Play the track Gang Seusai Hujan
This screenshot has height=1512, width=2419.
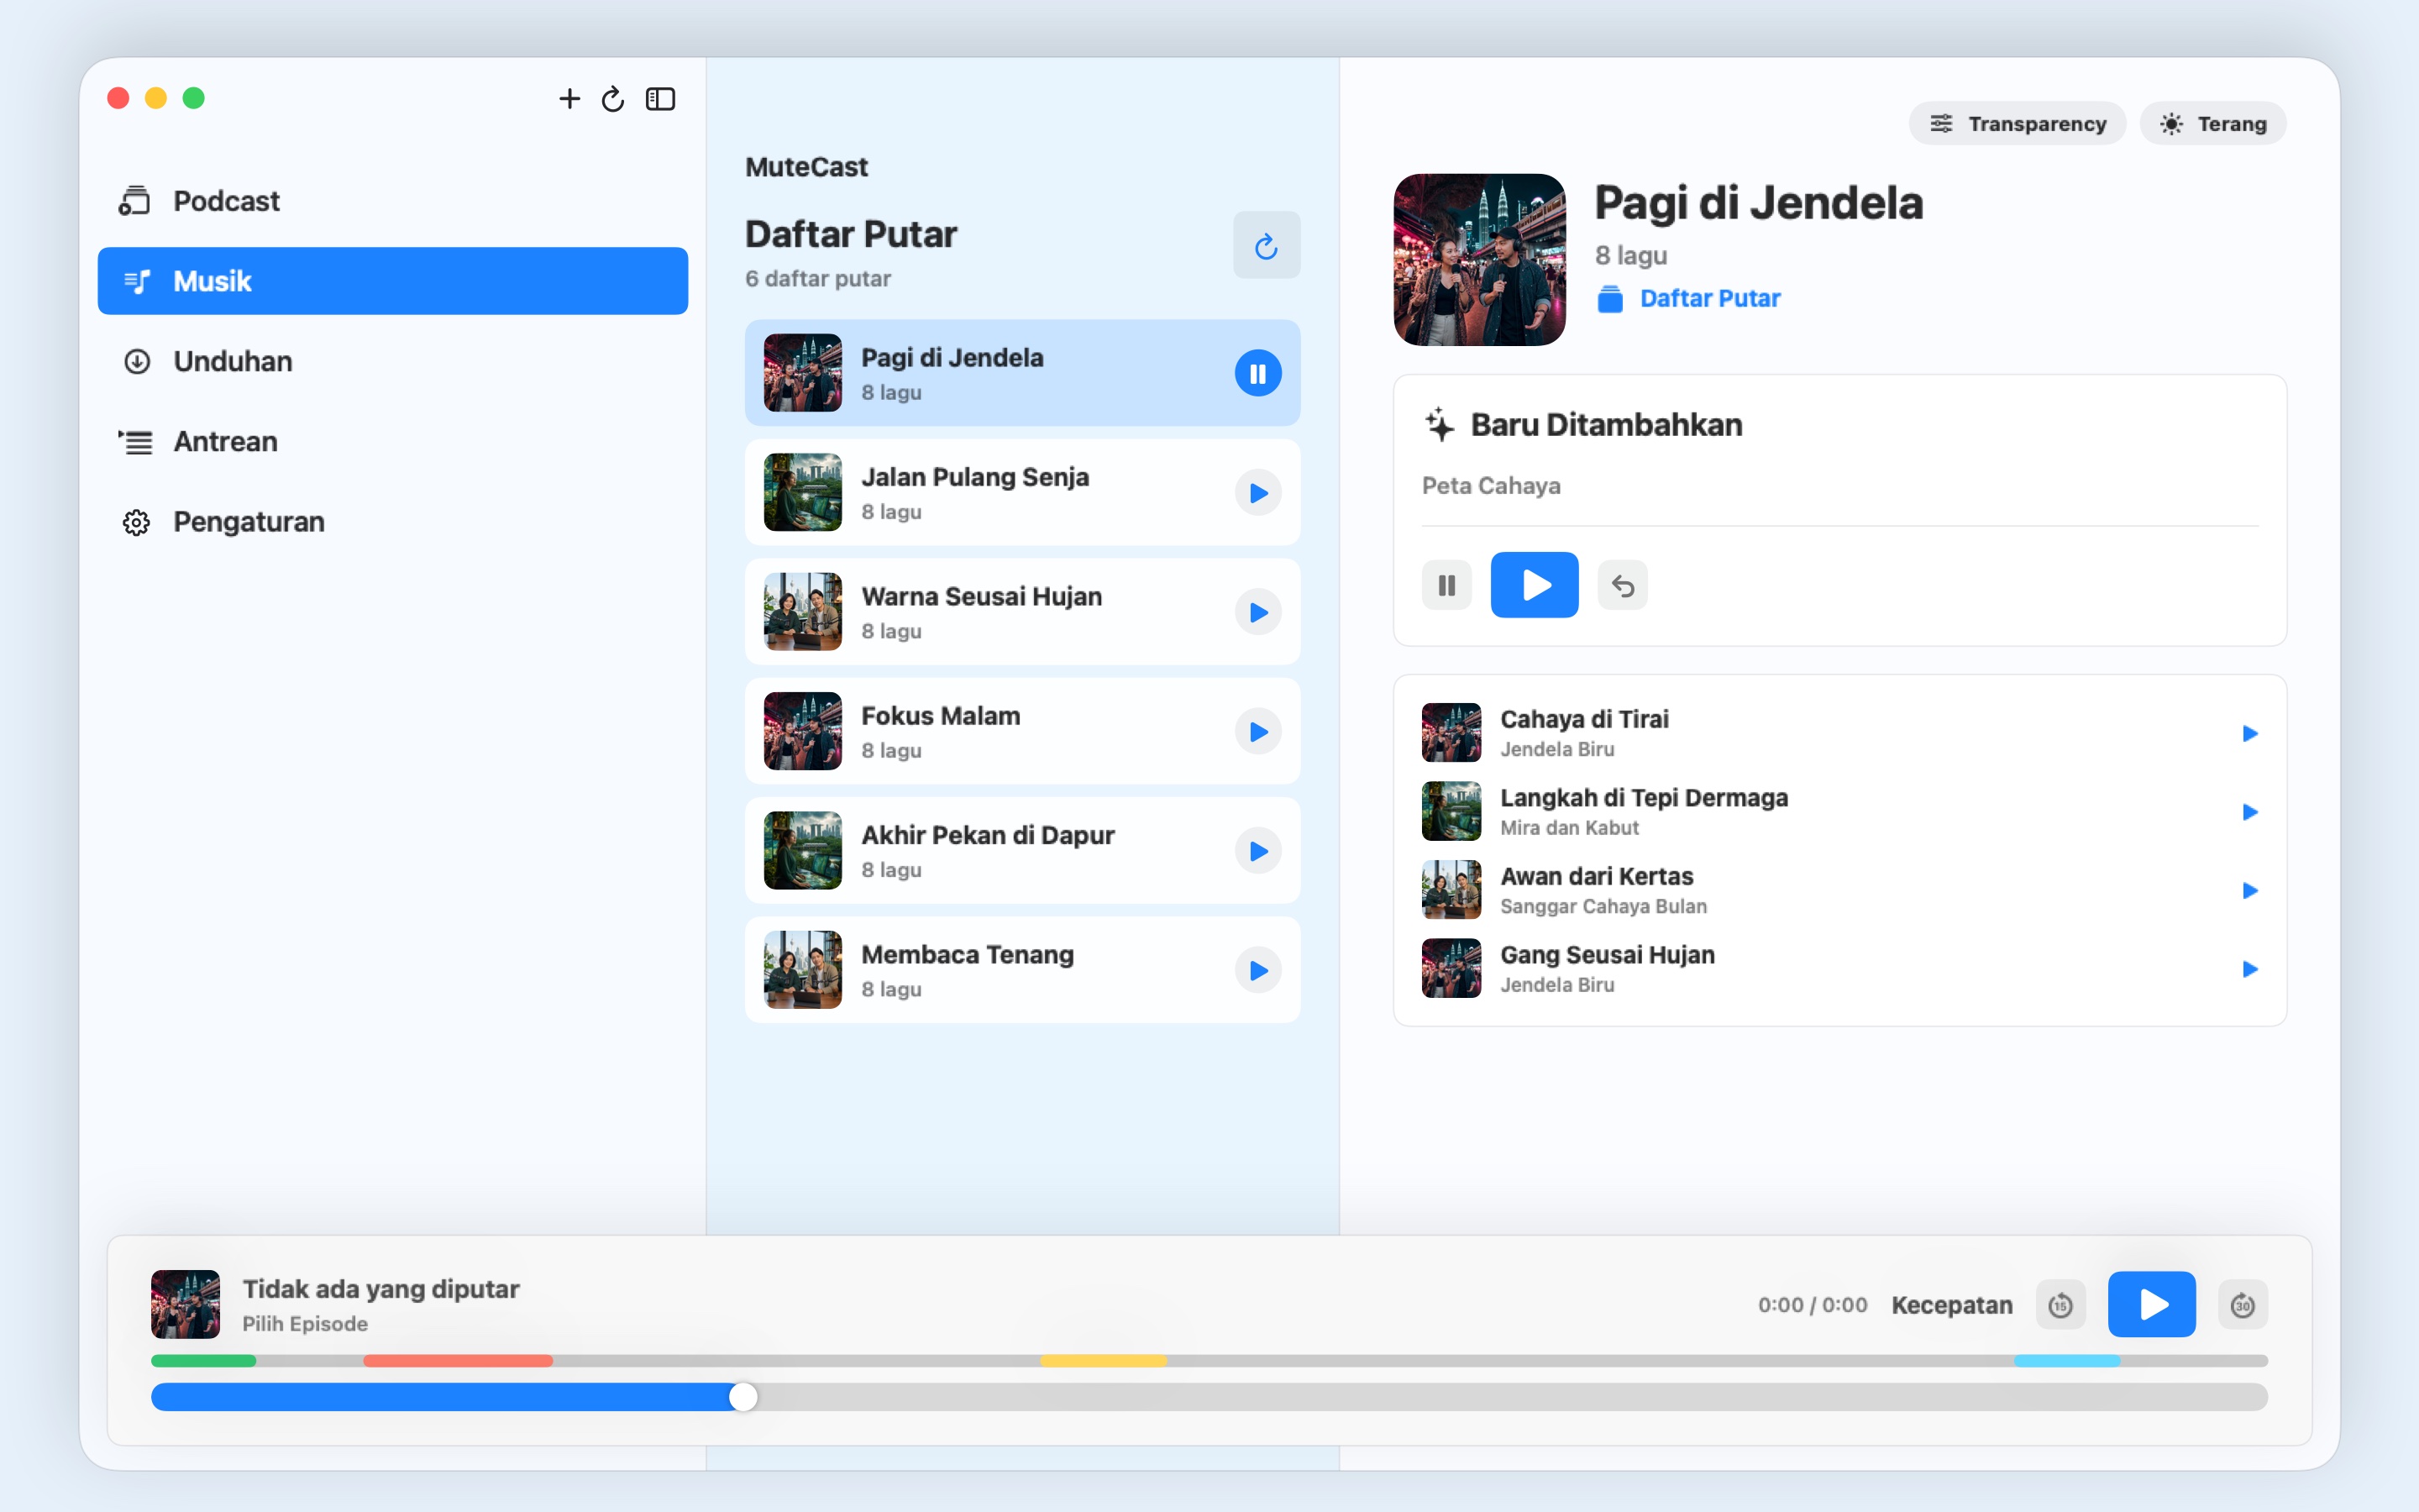[2250, 969]
